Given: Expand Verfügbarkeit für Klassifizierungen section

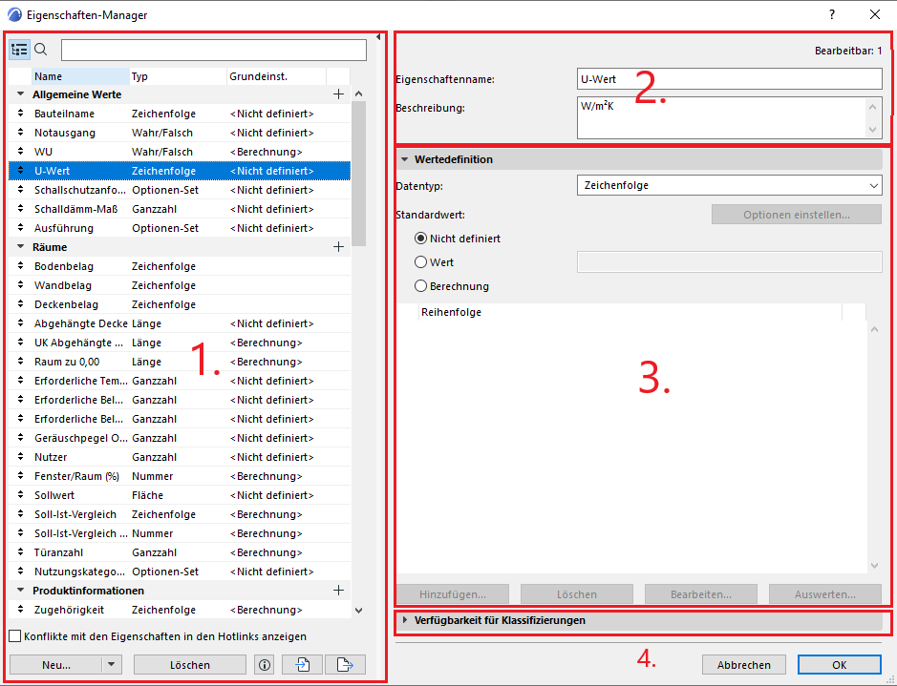Looking at the screenshot, I should click(405, 621).
